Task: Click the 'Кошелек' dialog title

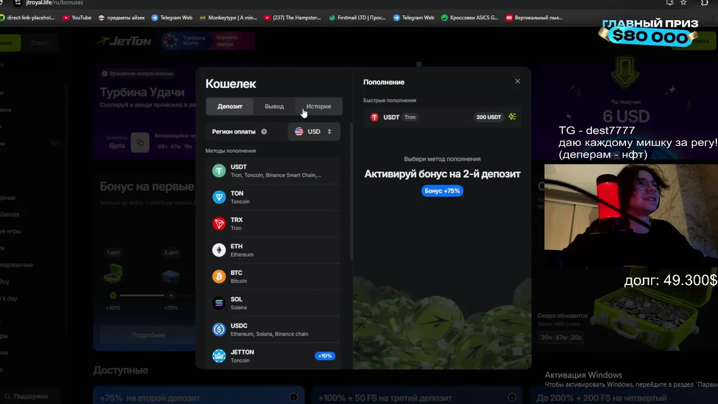Action: pyautogui.click(x=231, y=84)
